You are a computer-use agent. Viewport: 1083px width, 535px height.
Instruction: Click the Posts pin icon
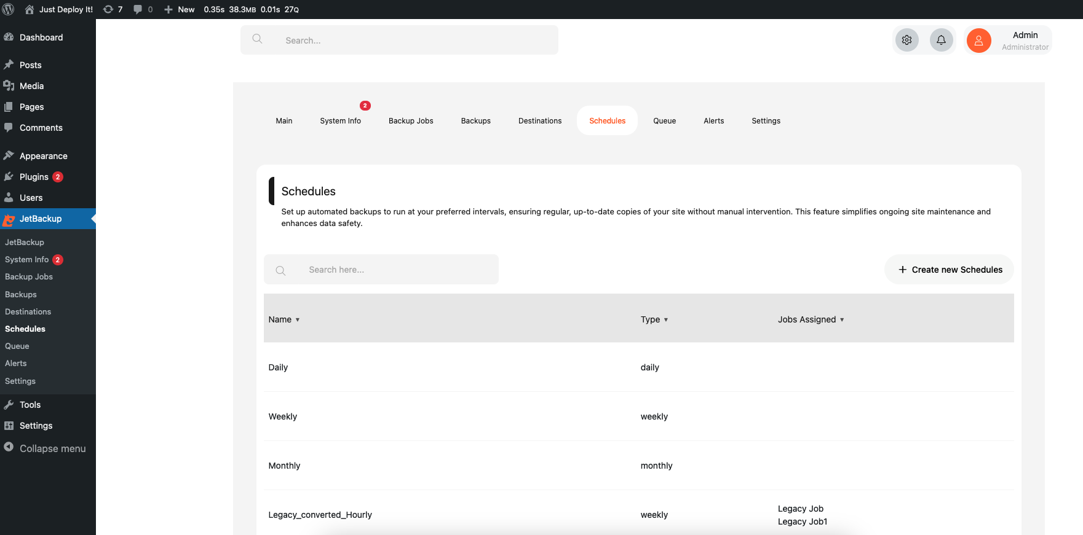click(9, 64)
